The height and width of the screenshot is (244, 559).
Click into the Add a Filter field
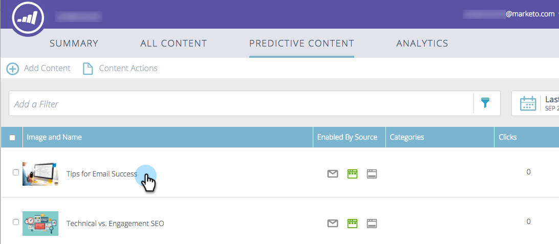(x=241, y=103)
